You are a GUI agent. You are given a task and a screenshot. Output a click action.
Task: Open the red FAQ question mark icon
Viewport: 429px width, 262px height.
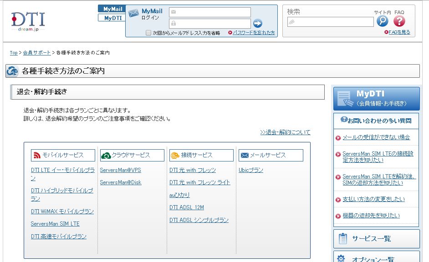[x=399, y=21]
